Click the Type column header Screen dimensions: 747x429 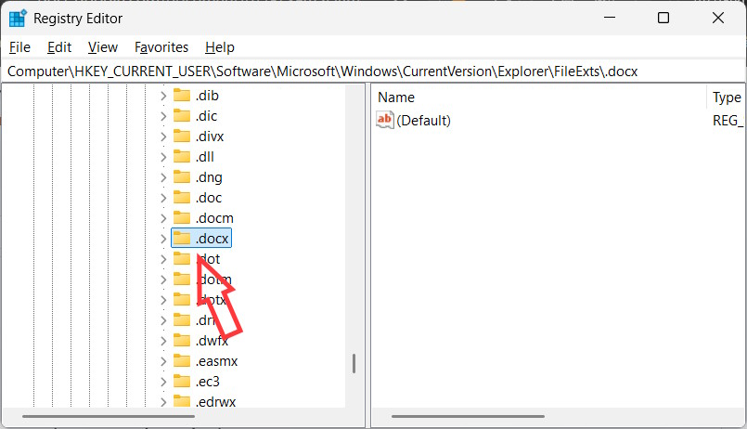tap(727, 97)
